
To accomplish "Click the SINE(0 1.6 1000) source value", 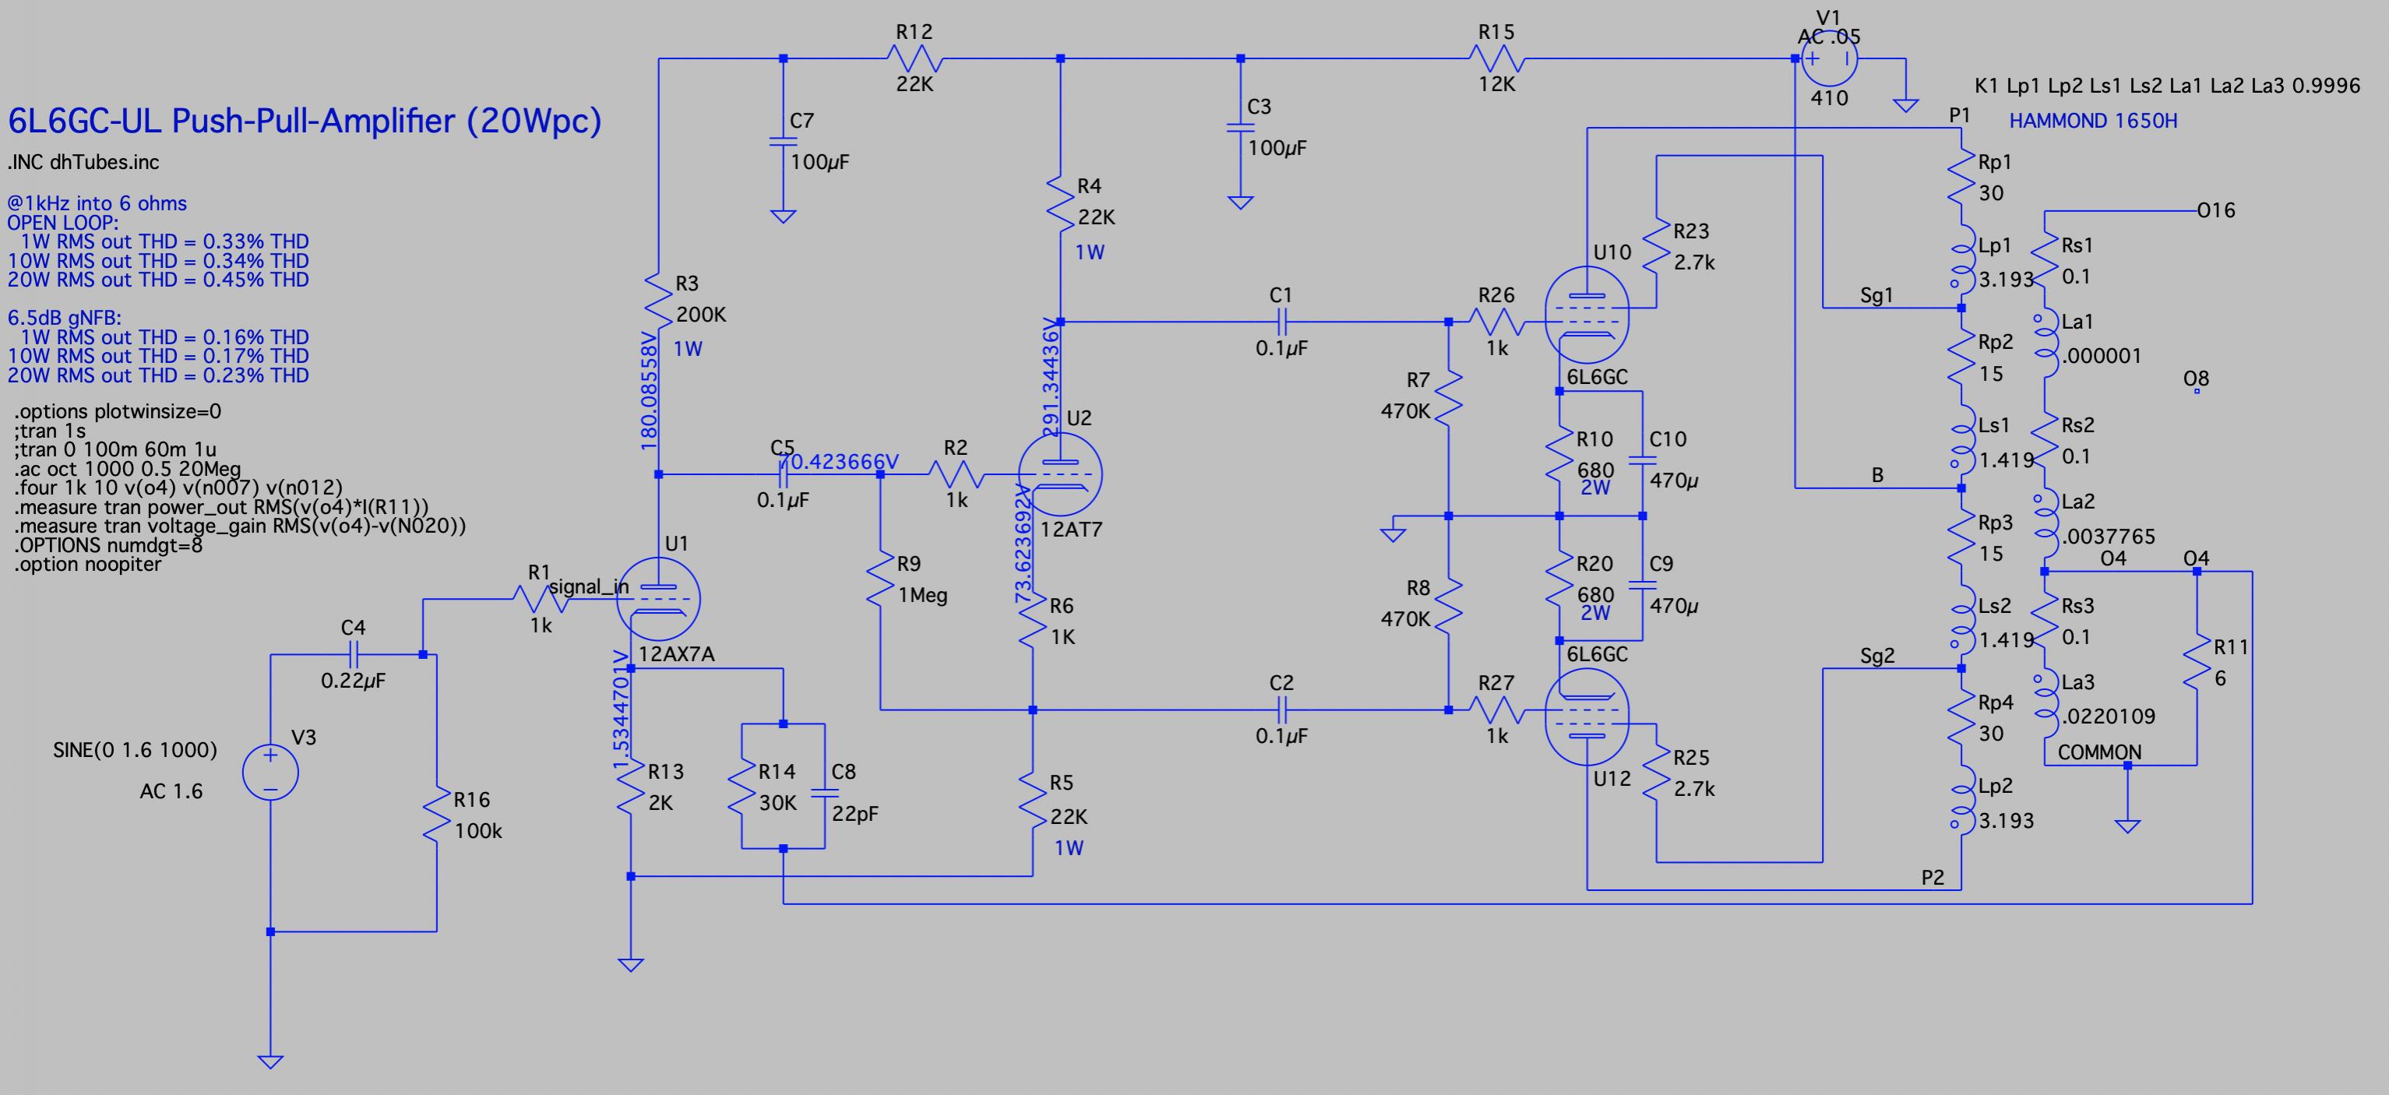I will (136, 750).
